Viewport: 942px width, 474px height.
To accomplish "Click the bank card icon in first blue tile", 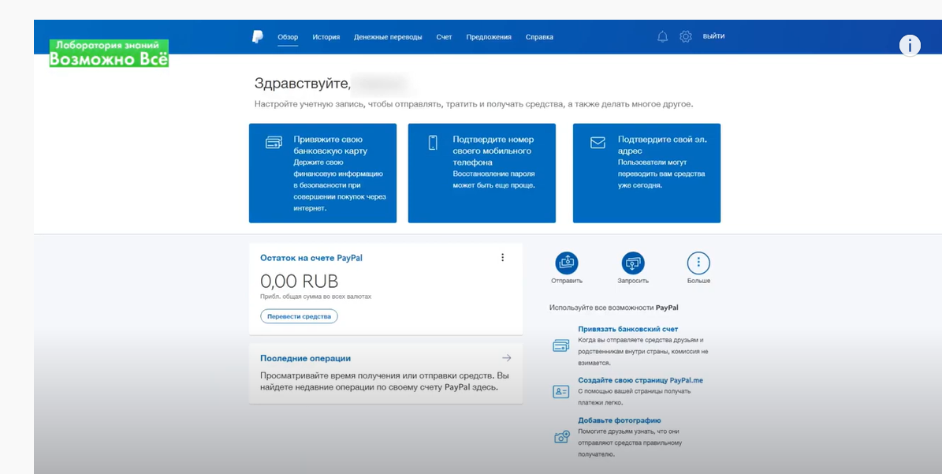I will (x=274, y=143).
